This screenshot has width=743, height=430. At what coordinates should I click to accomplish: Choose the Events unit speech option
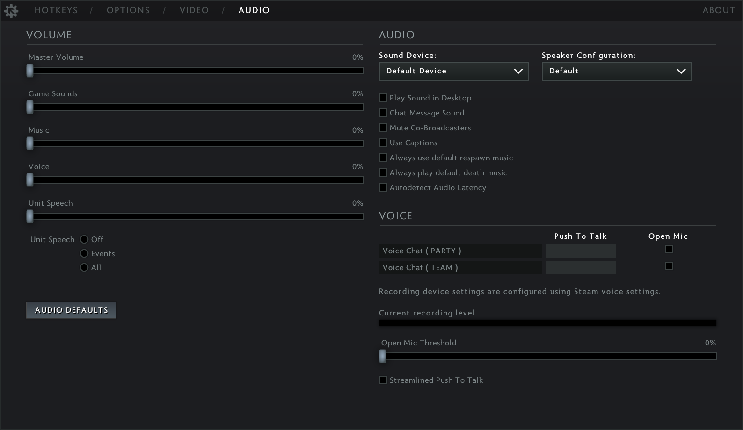click(x=84, y=253)
